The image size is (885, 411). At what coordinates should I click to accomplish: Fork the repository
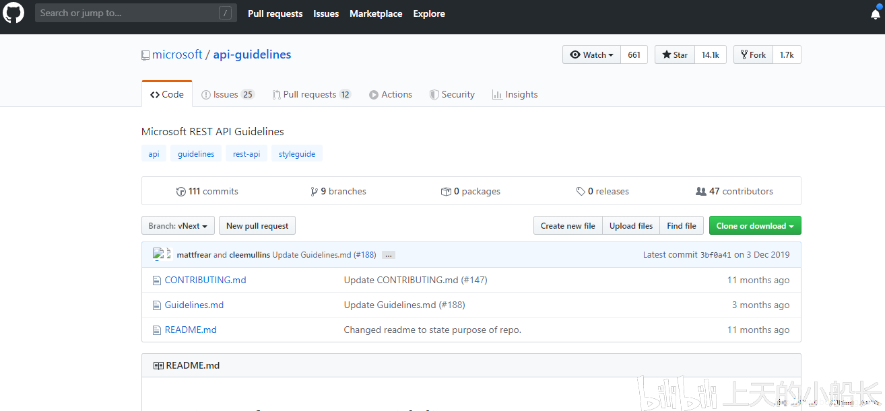click(x=753, y=54)
